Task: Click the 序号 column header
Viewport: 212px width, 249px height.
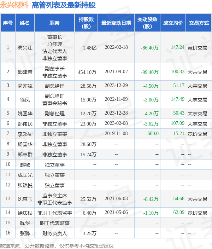Action: pos(8,23)
